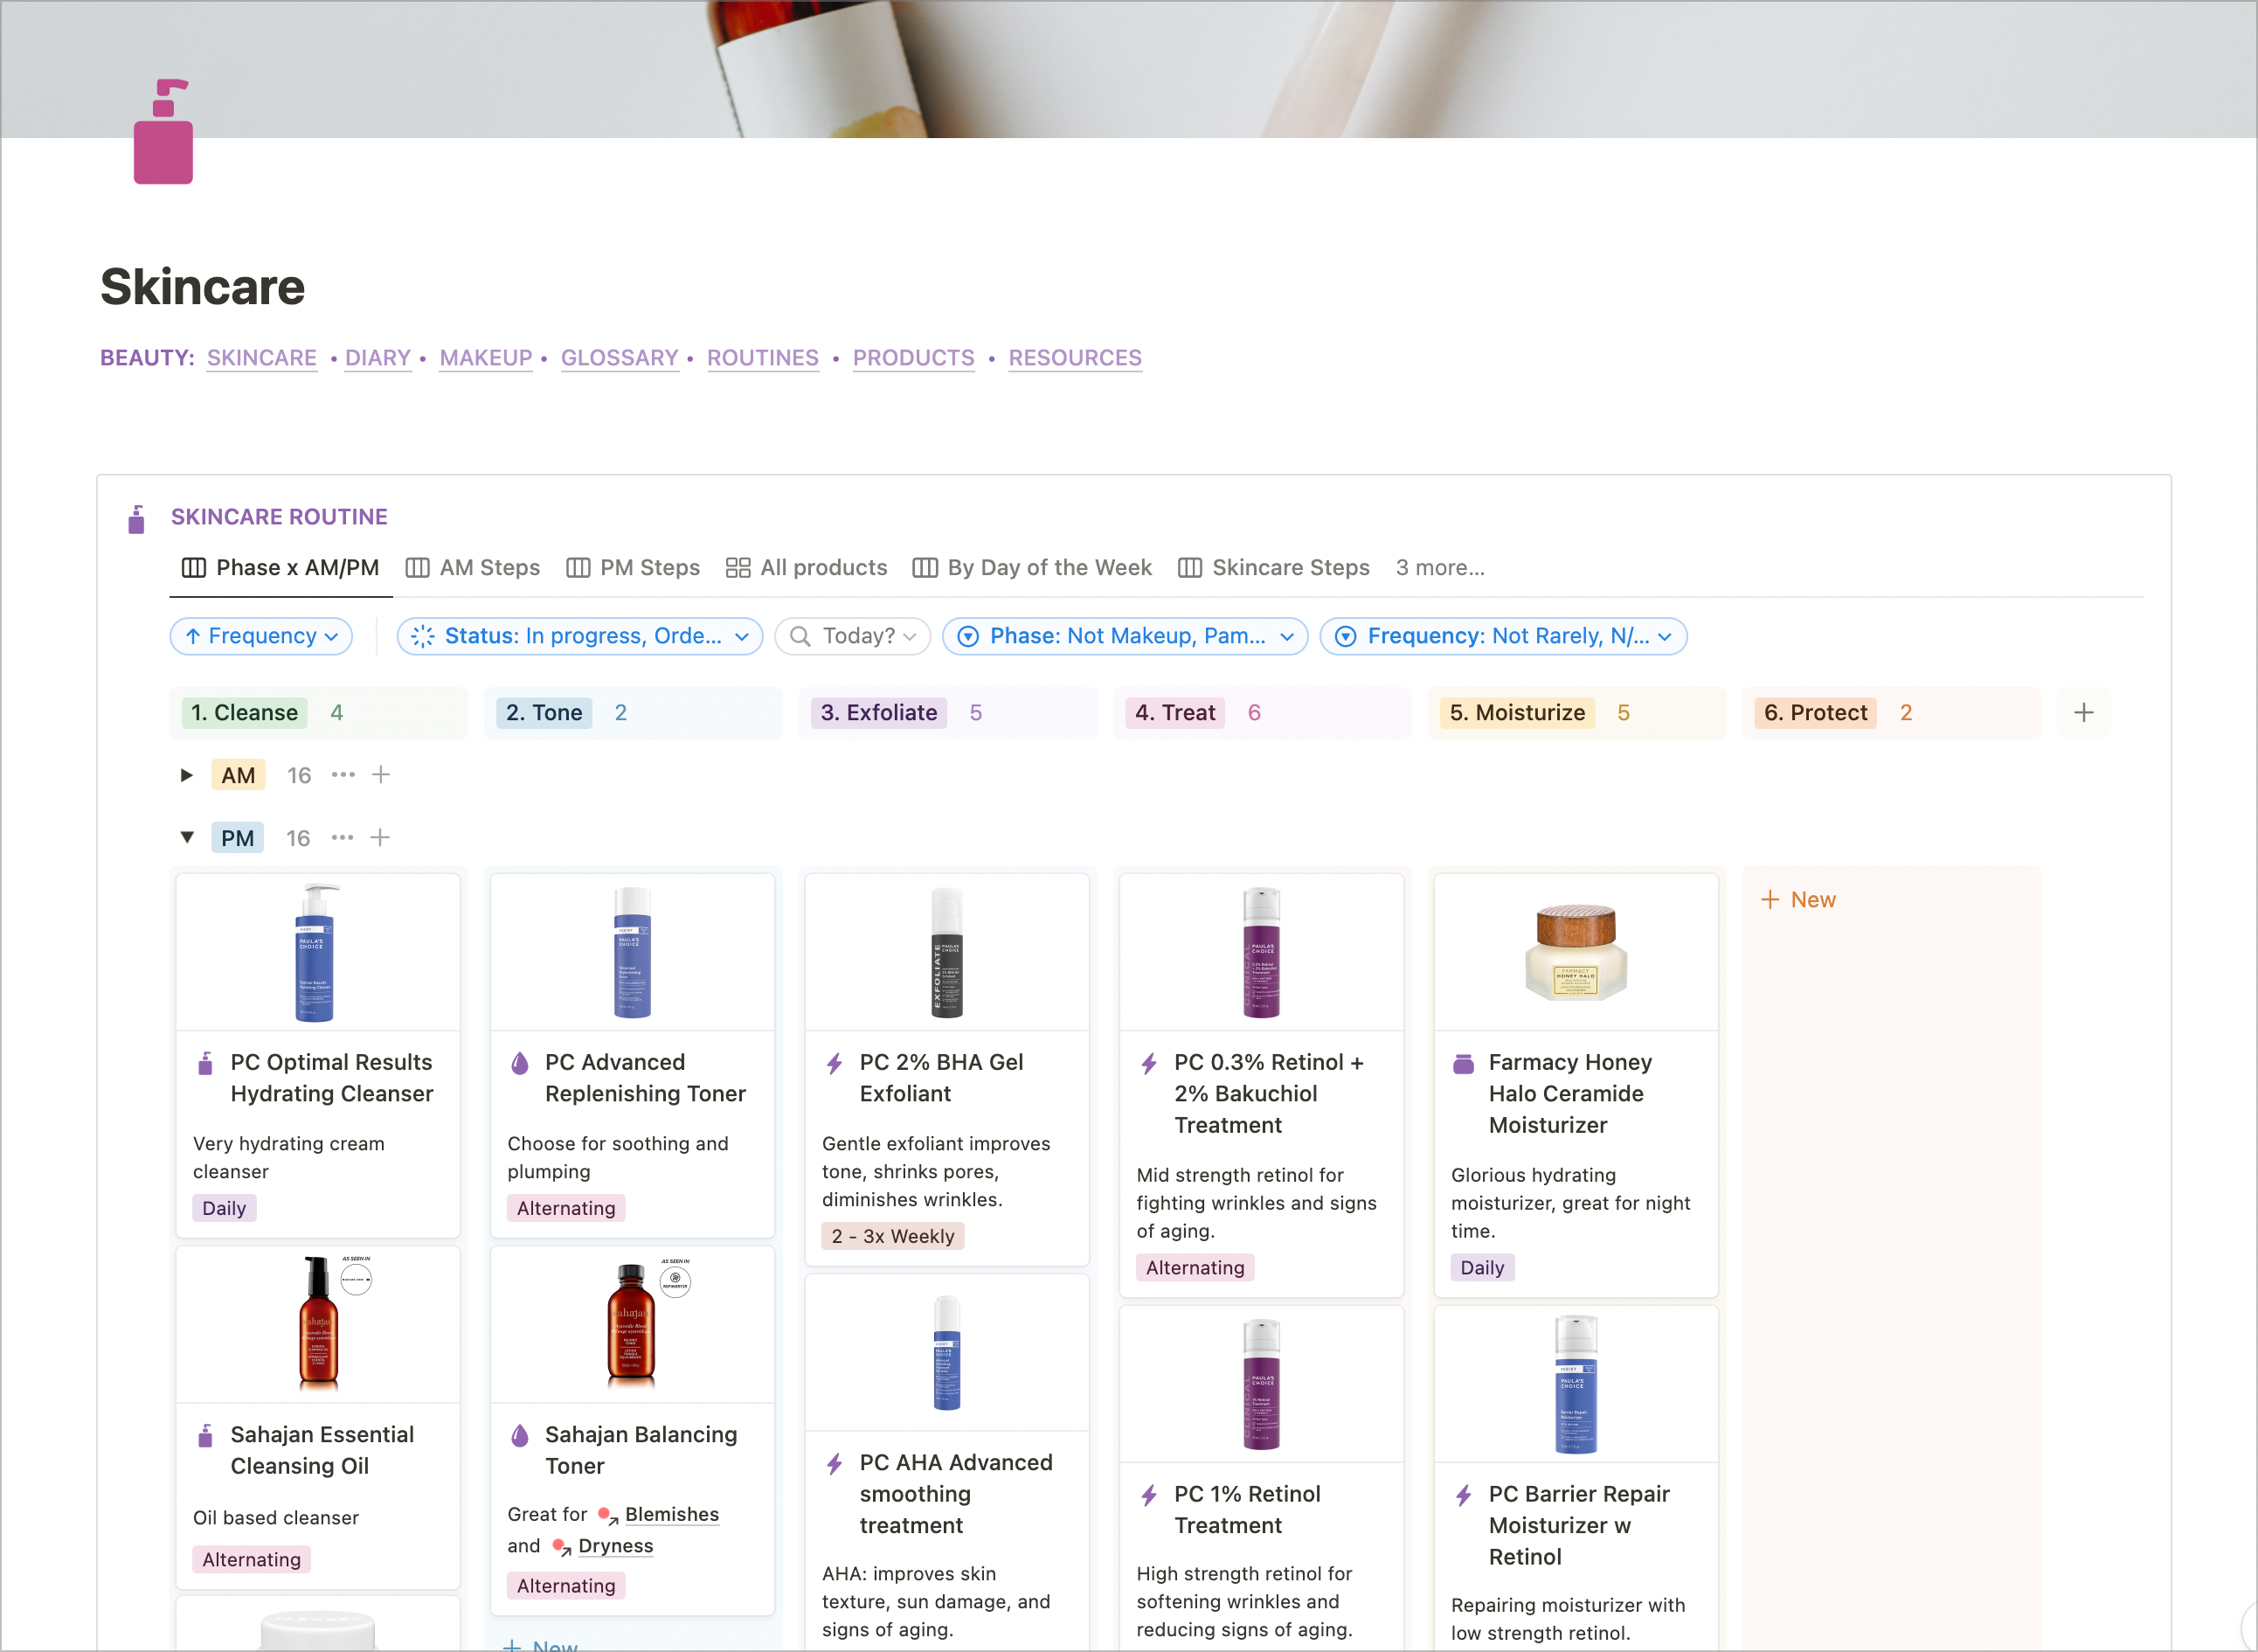This screenshot has height=1652, width=2258.
Task: Click the 3. Exfoliate column label
Action: point(878,713)
